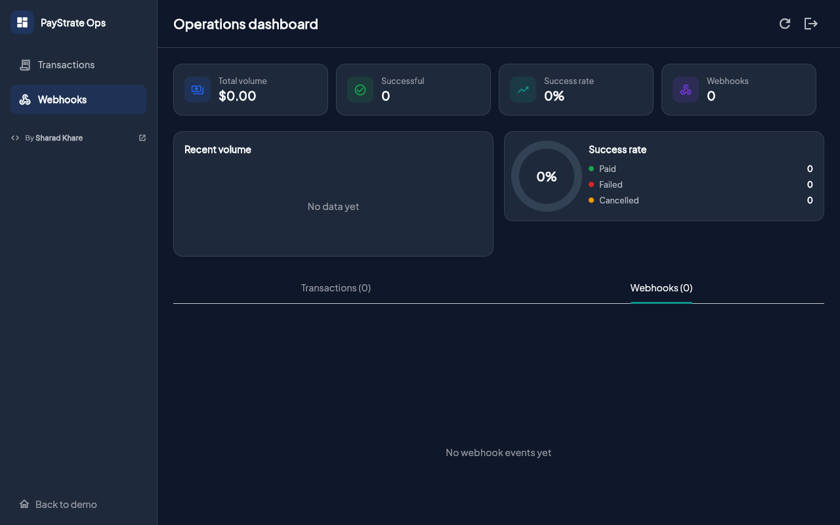Click the No webhook events yet message
840x525 pixels.
coord(499,452)
